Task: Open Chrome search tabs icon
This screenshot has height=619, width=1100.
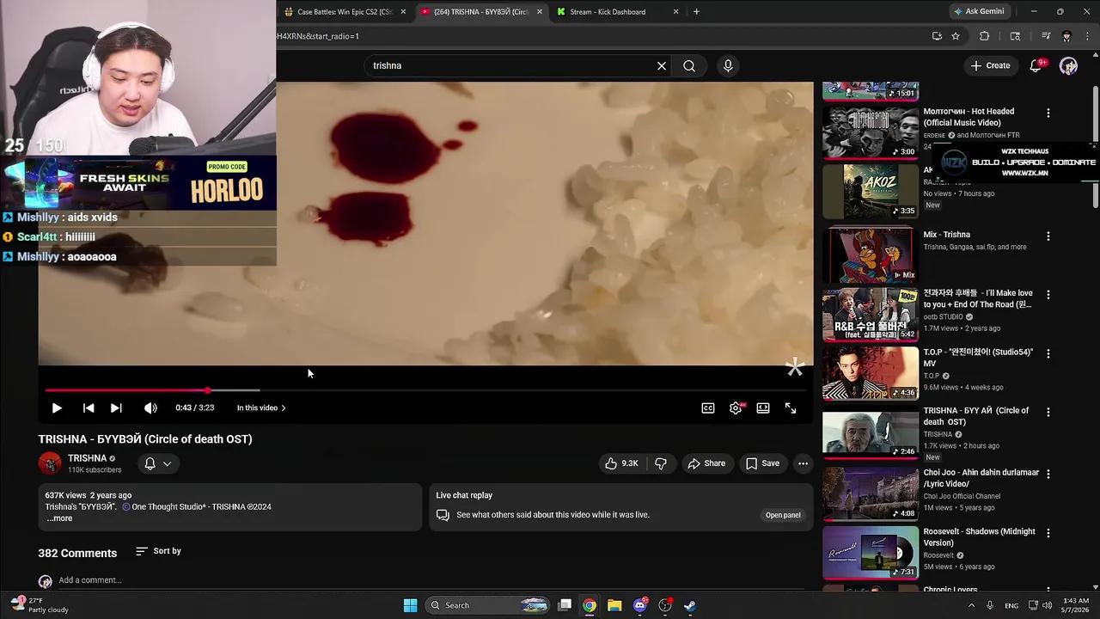Action: [1015, 36]
